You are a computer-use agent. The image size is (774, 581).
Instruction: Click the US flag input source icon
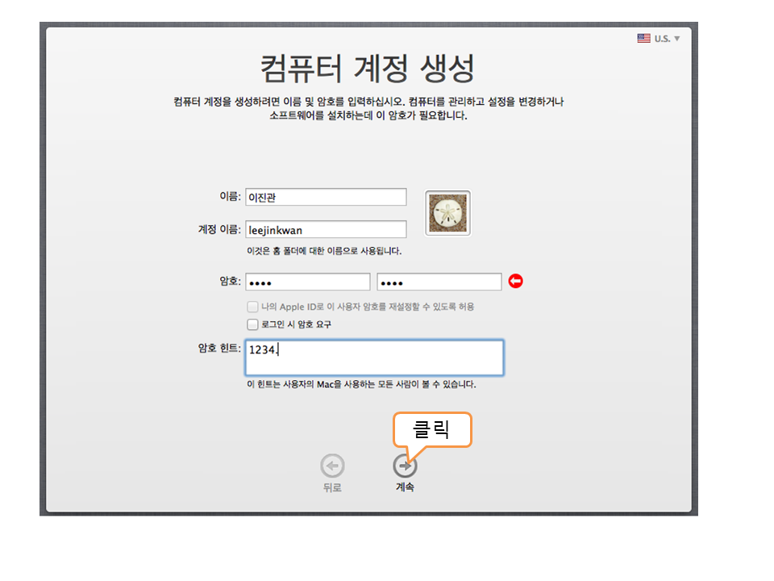pos(643,38)
